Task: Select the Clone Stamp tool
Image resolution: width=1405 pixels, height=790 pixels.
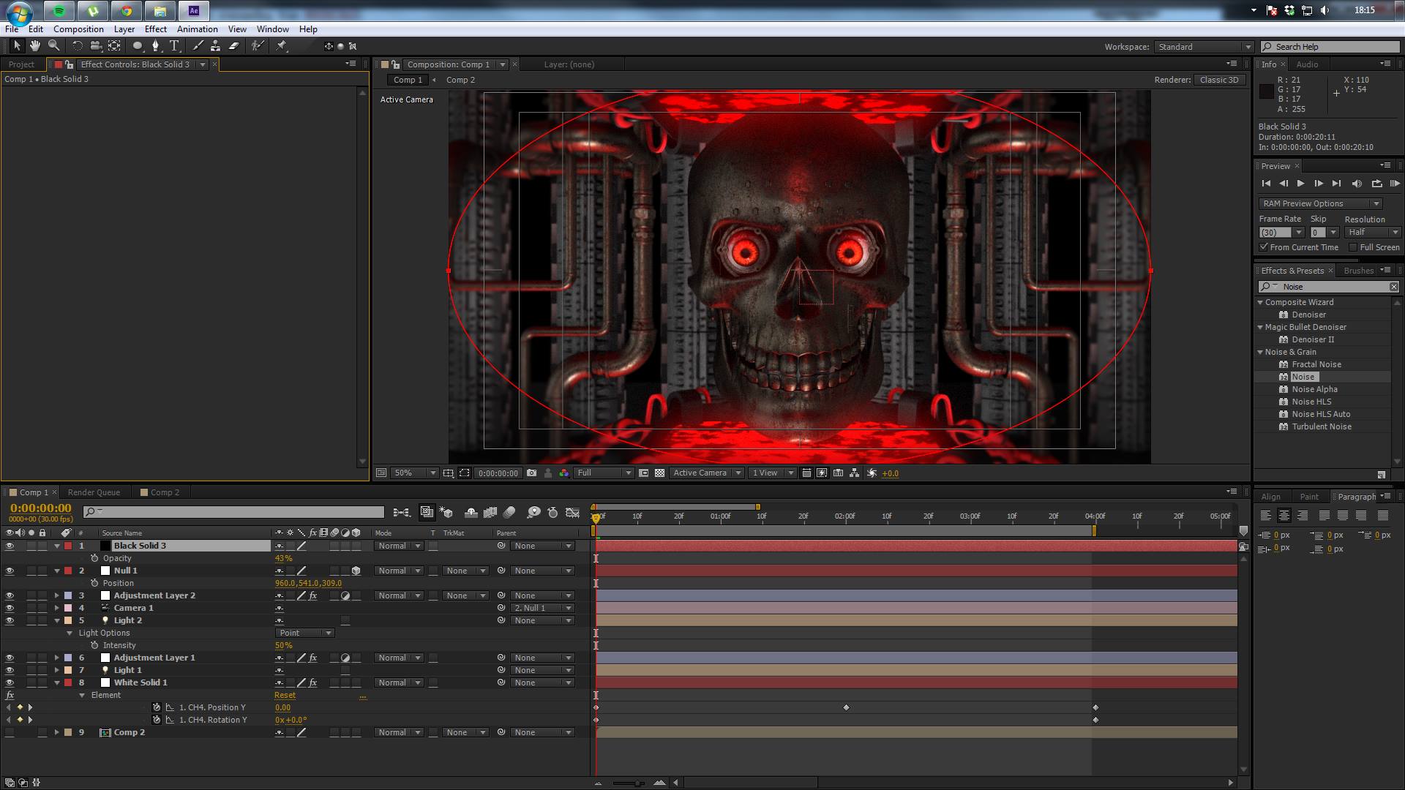Action: (x=215, y=45)
